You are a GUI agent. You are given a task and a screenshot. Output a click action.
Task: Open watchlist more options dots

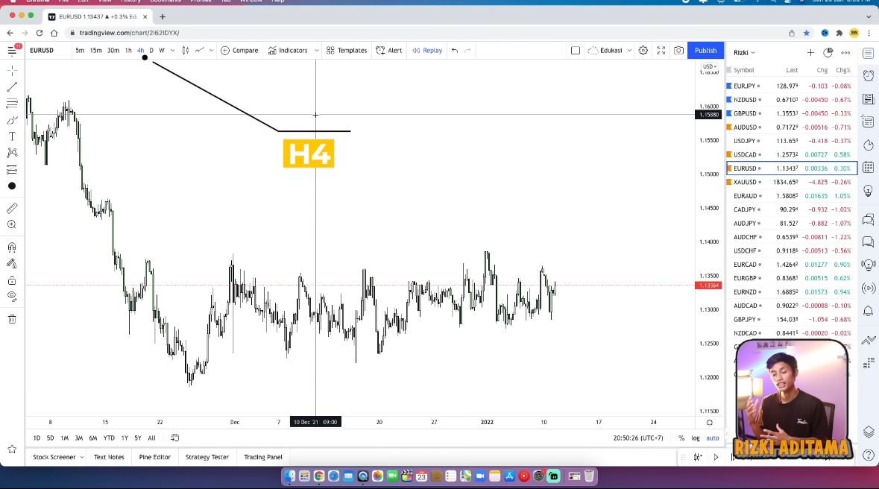tap(845, 52)
